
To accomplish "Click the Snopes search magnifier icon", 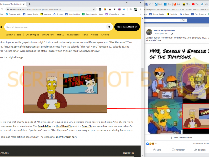I will pos(109,27).
